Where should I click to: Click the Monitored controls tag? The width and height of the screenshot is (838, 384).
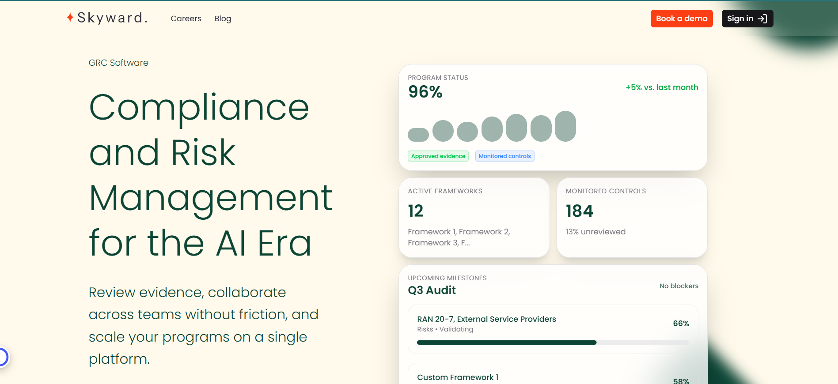click(x=505, y=156)
